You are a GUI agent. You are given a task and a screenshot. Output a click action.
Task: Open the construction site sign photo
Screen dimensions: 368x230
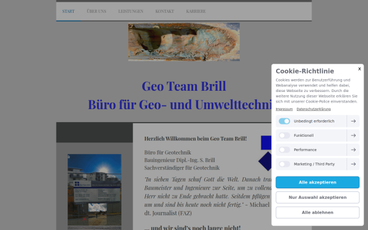[94, 190]
